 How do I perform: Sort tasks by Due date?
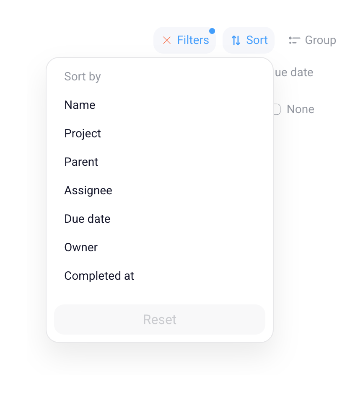click(87, 219)
